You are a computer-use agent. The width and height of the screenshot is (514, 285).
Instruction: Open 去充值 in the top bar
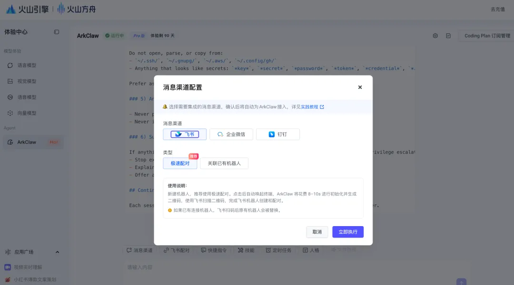coord(498,9)
